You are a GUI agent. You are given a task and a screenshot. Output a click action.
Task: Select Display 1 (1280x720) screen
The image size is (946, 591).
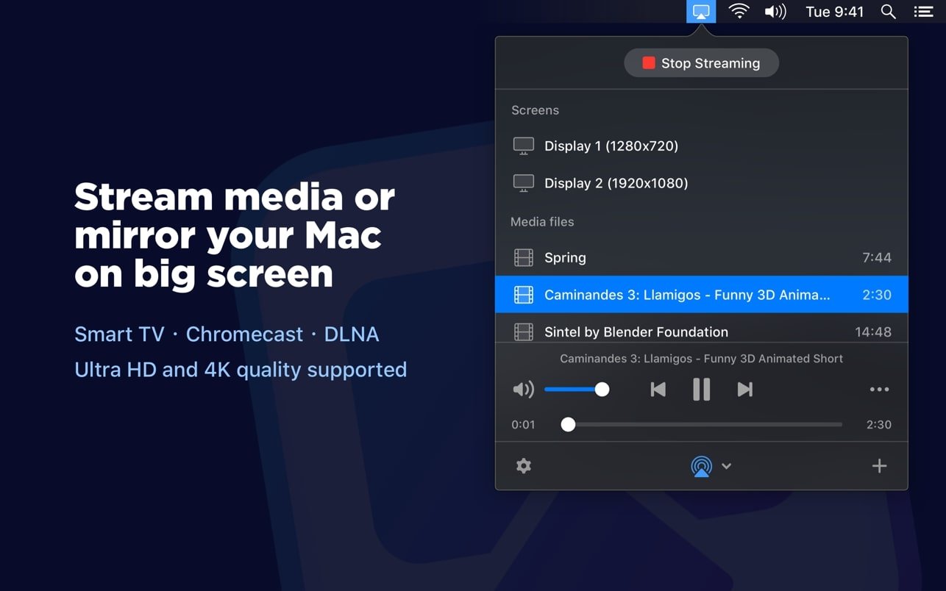(611, 146)
